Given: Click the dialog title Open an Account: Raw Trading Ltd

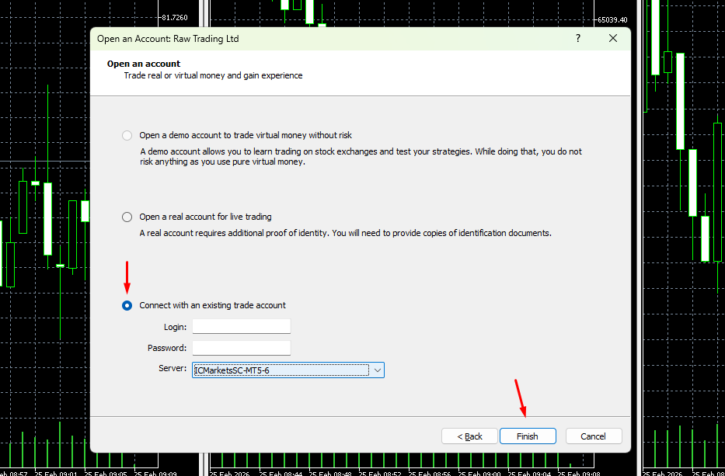Looking at the screenshot, I should click(x=168, y=39).
